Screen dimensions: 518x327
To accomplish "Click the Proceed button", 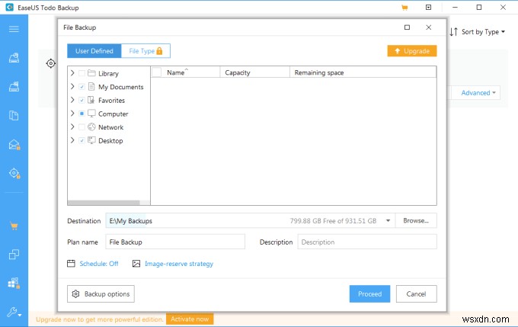I will coord(369,293).
